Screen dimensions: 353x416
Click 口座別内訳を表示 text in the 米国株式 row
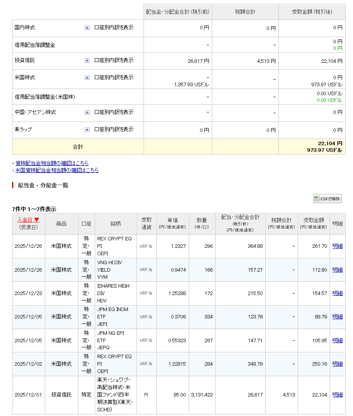(114, 78)
